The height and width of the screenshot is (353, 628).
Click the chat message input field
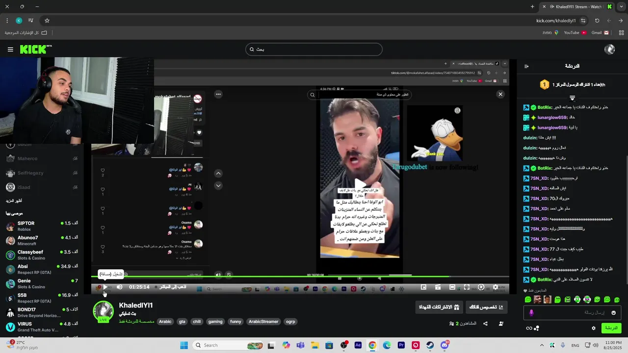(x=573, y=312)
